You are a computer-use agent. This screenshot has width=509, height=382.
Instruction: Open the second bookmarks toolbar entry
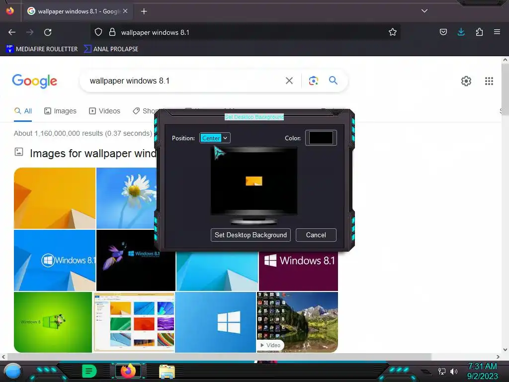(x=111, y=49)
